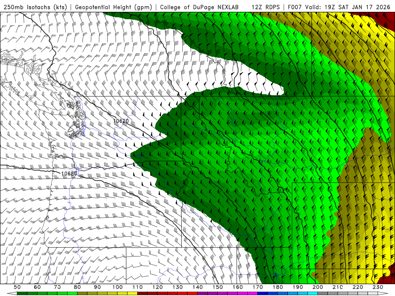The width and height of the screenshot is (395, 296).
Task: Click the cyan color bar segment left of 200
Action: 313,294
